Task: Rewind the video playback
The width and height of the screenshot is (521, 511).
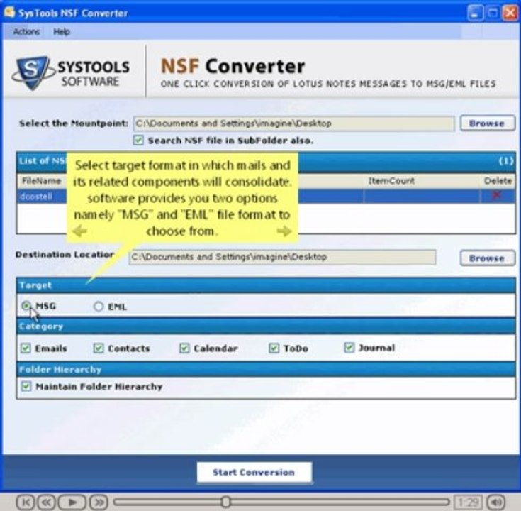Action: point(46,502)
